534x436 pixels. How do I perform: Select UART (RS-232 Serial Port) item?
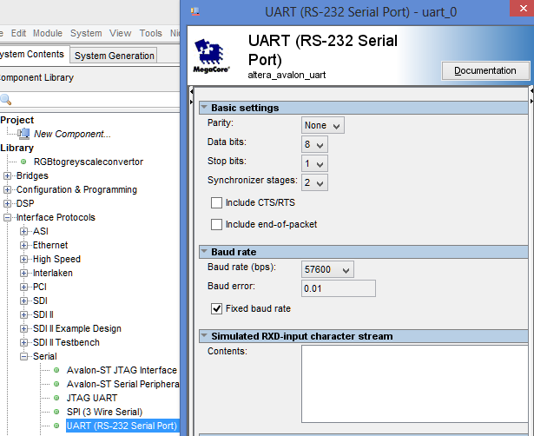coord(122,426)
